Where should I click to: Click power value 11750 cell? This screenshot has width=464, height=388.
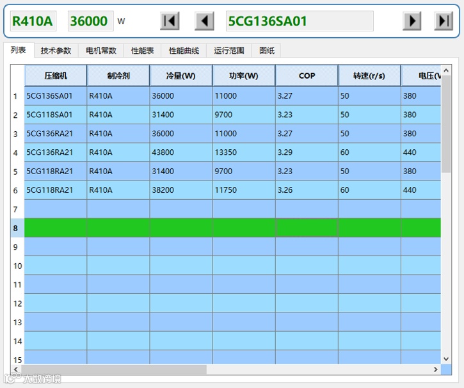pyautogui.click(x=244, y=190)
